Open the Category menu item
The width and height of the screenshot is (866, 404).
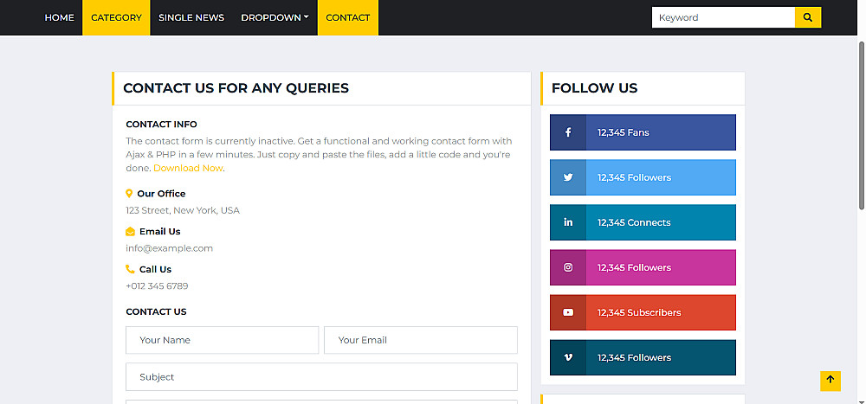point(116,17)
